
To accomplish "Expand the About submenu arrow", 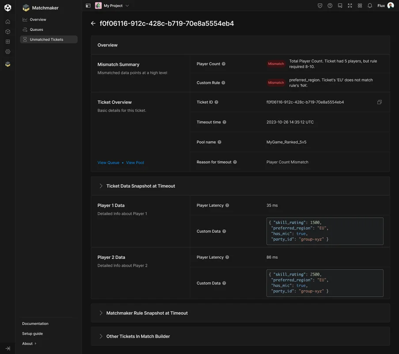I will click(x=35, y=343).
